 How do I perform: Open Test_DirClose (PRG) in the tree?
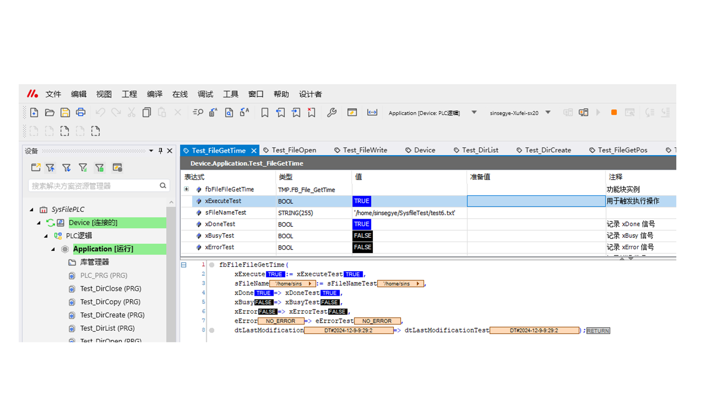pos(111,289)
